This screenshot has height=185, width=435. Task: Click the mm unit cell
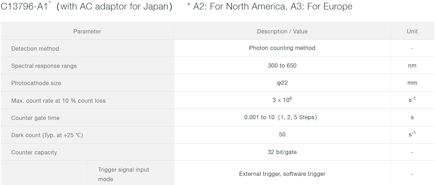click(x=412, y=83)
